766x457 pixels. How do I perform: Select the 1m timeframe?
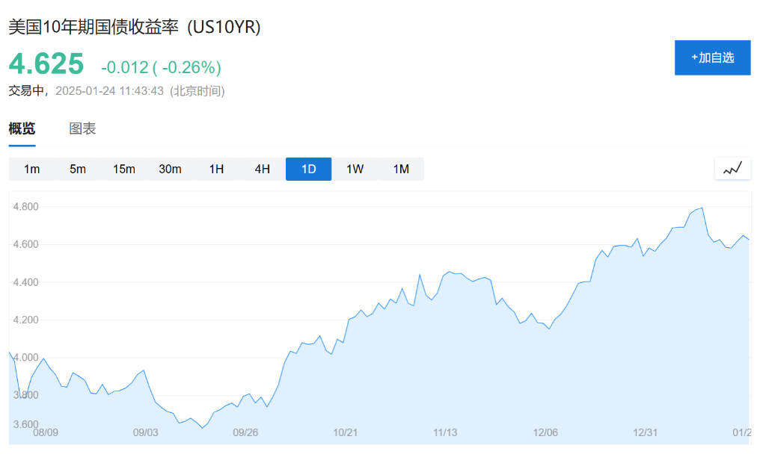(31, 169)
